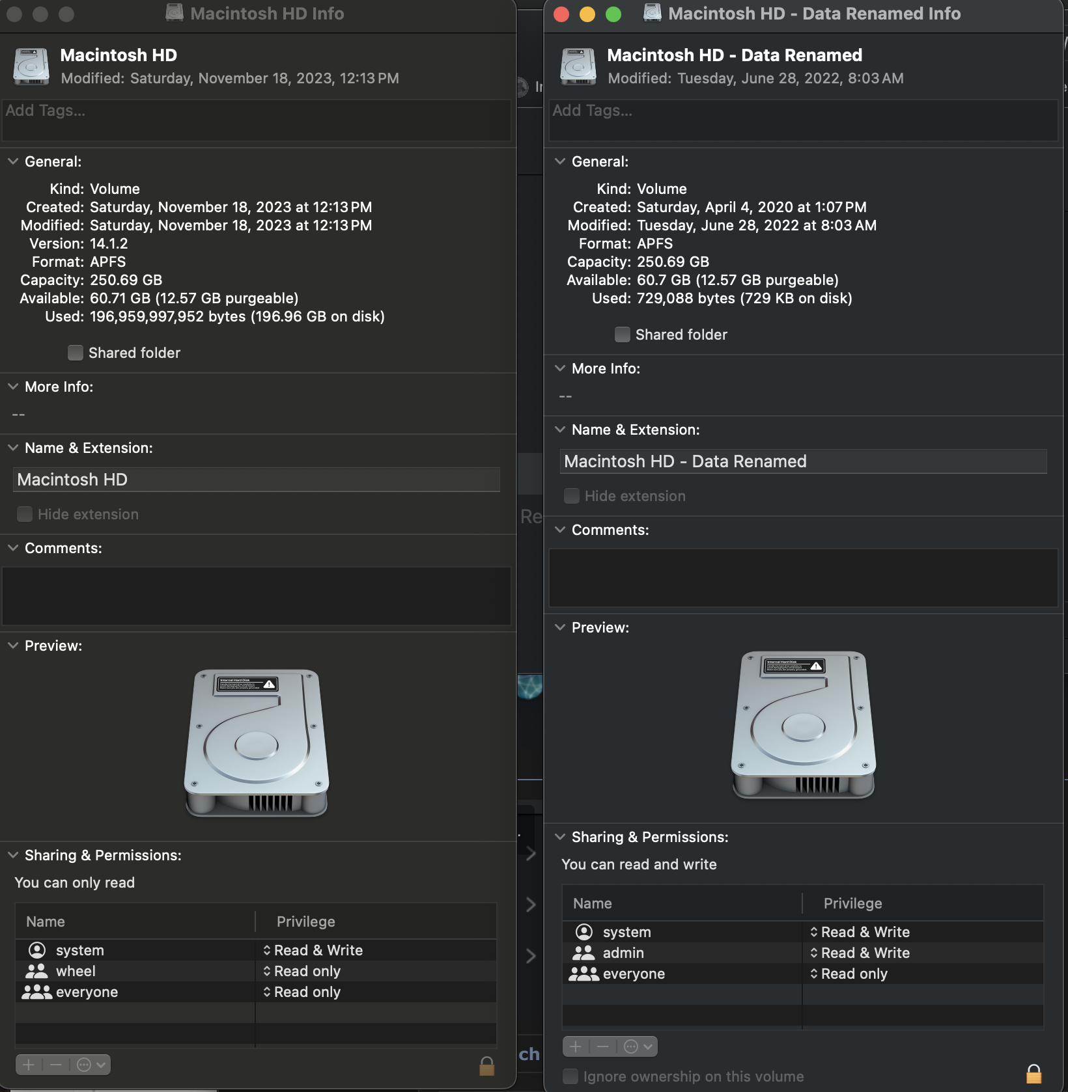Click the minus remove-user button in Data Renamed window
The image size is (1068, 1092).
(x=603, y=1046)
